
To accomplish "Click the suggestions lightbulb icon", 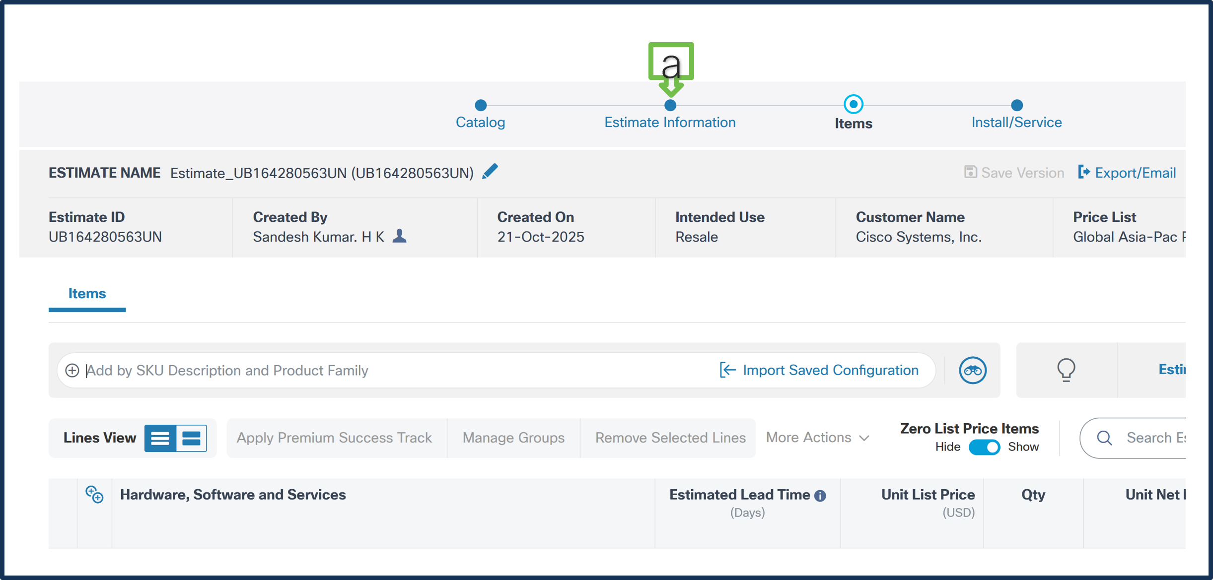I will pos(1066,370).
